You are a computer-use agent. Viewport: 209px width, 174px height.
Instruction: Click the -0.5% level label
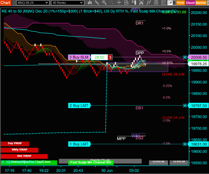pyautogui.click(x=166, y=97)
